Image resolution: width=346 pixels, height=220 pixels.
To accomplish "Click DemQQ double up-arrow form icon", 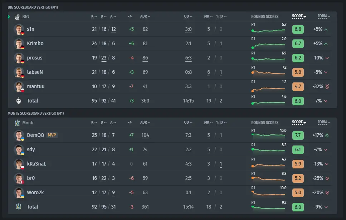I will tap(327, 135).
